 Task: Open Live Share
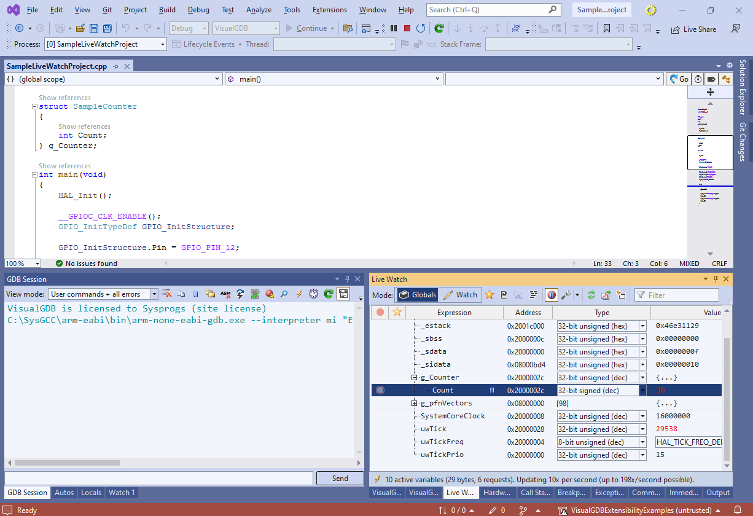click(x=693, y=29)
